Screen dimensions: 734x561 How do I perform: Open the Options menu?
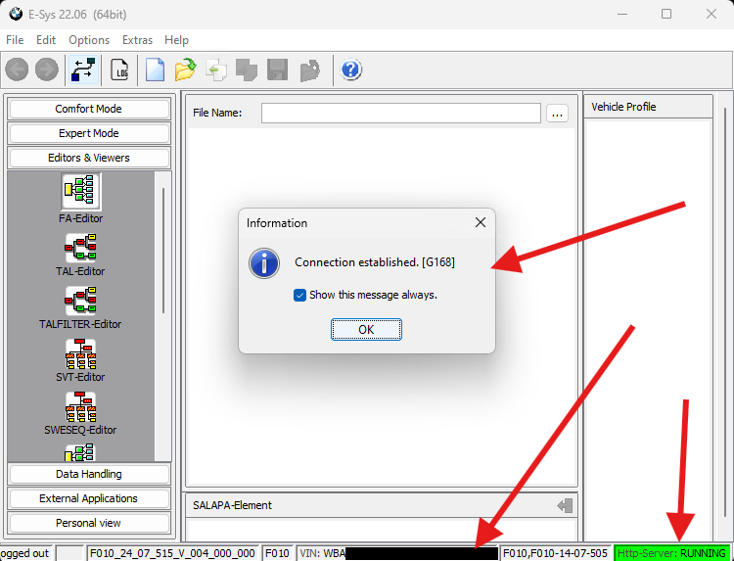(x=89, y=40)
